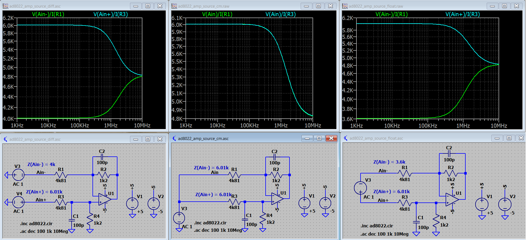
Task: Select supply source V2 in cm schematic
Action: pyautogui.click(x=325, y=203)
